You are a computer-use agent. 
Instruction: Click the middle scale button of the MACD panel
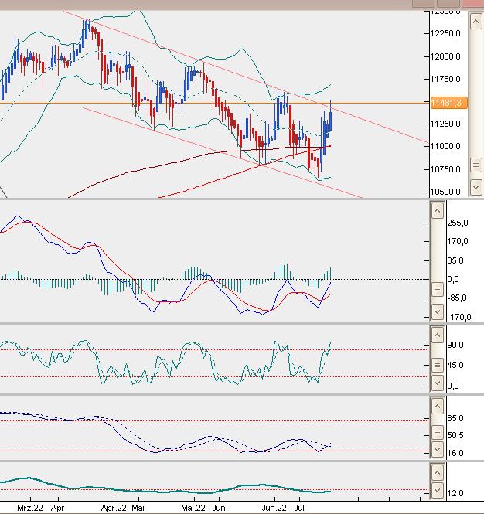[x=437, y=289]
